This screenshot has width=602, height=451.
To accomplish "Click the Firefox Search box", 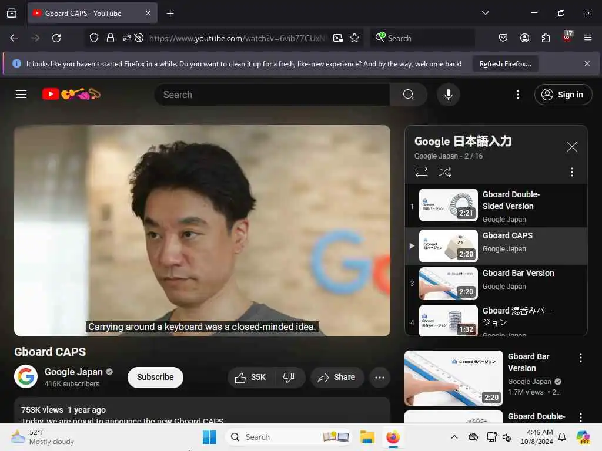I will 423,38.
